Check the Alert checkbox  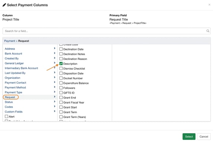6,117
